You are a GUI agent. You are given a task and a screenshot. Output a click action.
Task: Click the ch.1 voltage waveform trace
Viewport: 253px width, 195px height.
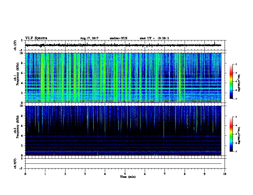pos(123,45)
